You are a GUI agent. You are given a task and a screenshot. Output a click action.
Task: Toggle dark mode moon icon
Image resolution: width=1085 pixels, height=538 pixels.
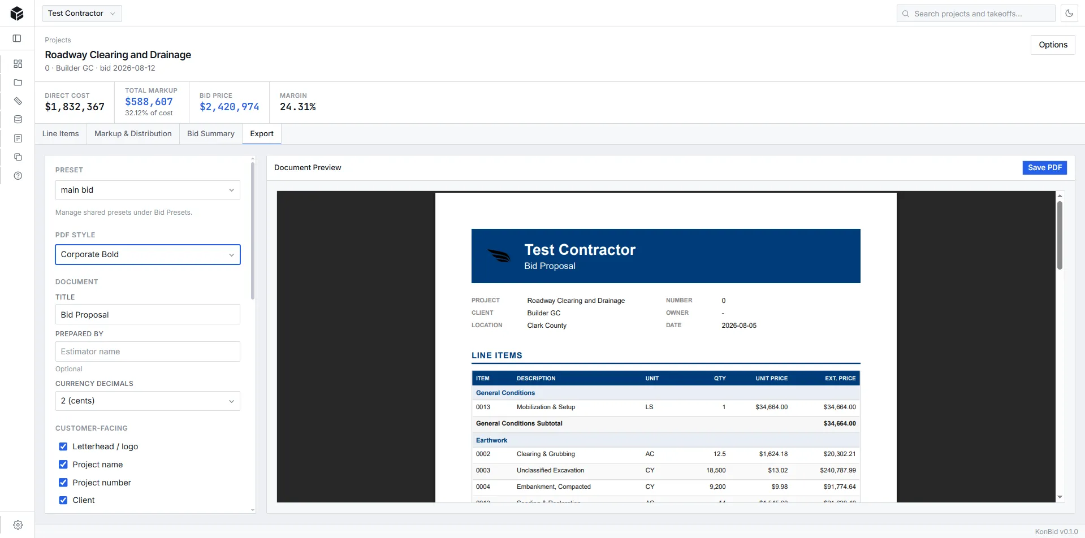click(x=1069, y=14)
